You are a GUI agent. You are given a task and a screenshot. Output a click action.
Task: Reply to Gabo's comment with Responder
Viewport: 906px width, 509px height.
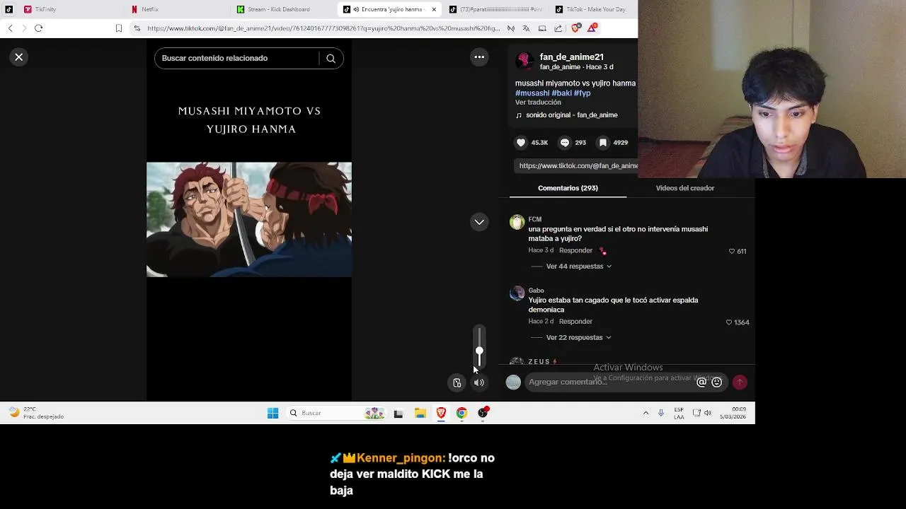(575, 322)
